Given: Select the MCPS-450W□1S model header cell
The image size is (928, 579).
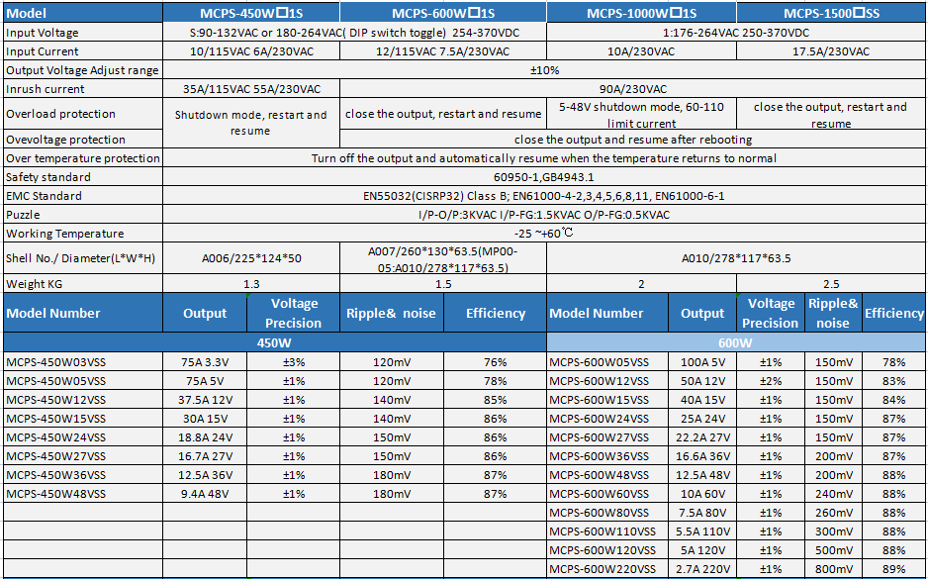Looking at the screenshot, I should (x=250, y=13).
